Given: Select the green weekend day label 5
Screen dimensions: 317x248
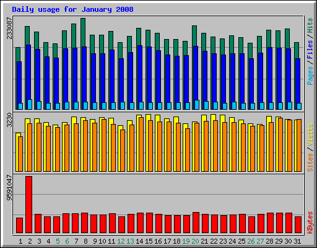Looking at the screenshot, I should 58,241.
